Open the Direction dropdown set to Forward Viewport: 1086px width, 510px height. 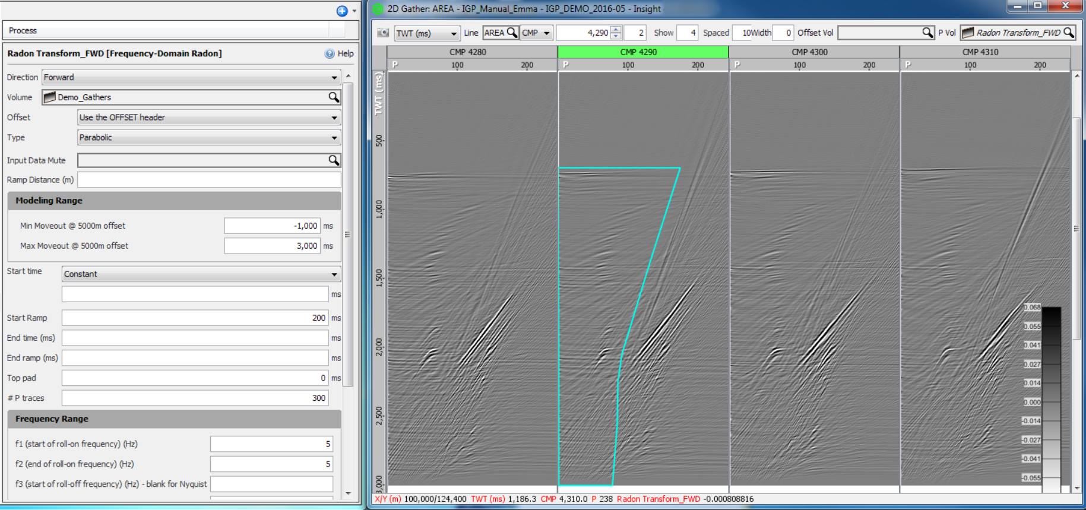pyautogui.click(x=191, y=77)
